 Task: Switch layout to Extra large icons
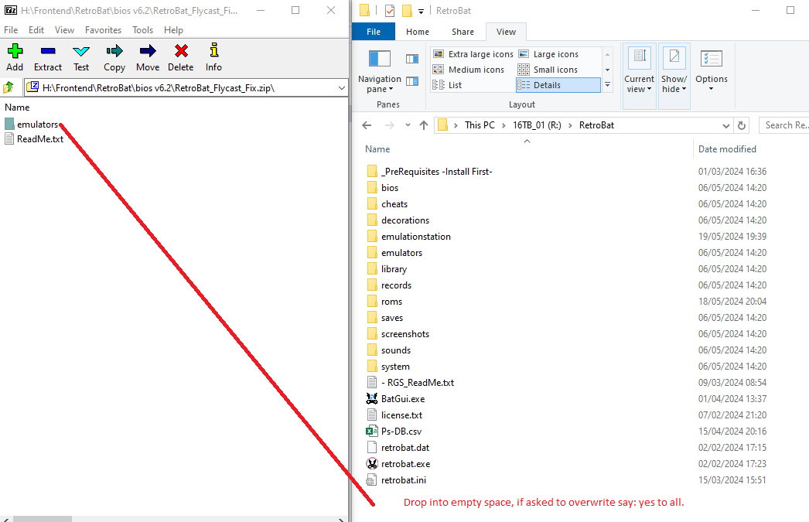(x=473, y=54)
